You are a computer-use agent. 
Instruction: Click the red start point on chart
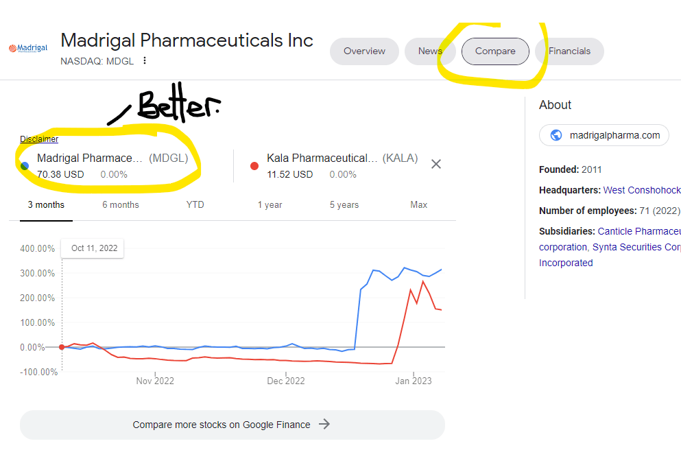pos(62,347)
